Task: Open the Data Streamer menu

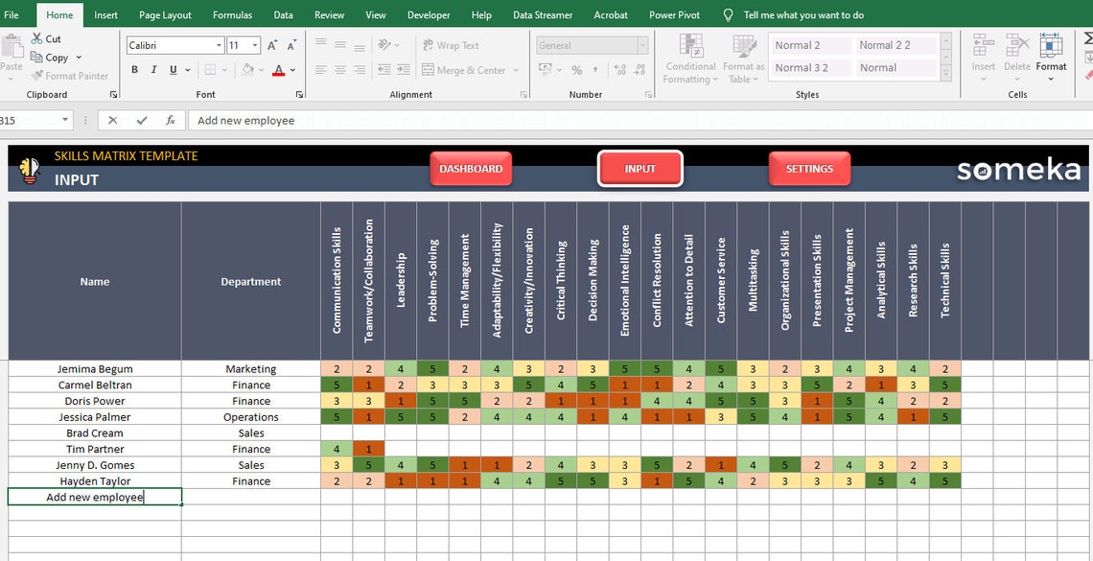Action: 543,14
